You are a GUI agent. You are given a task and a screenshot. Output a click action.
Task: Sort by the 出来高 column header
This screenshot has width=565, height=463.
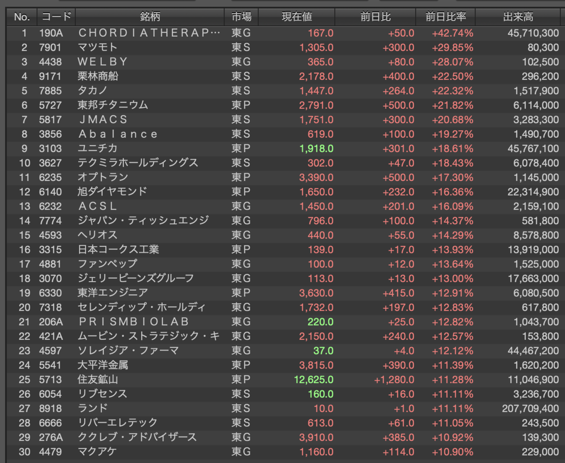(x=518, y=17)
